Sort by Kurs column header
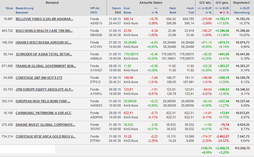Screen dimensions: 254x157 127,8
